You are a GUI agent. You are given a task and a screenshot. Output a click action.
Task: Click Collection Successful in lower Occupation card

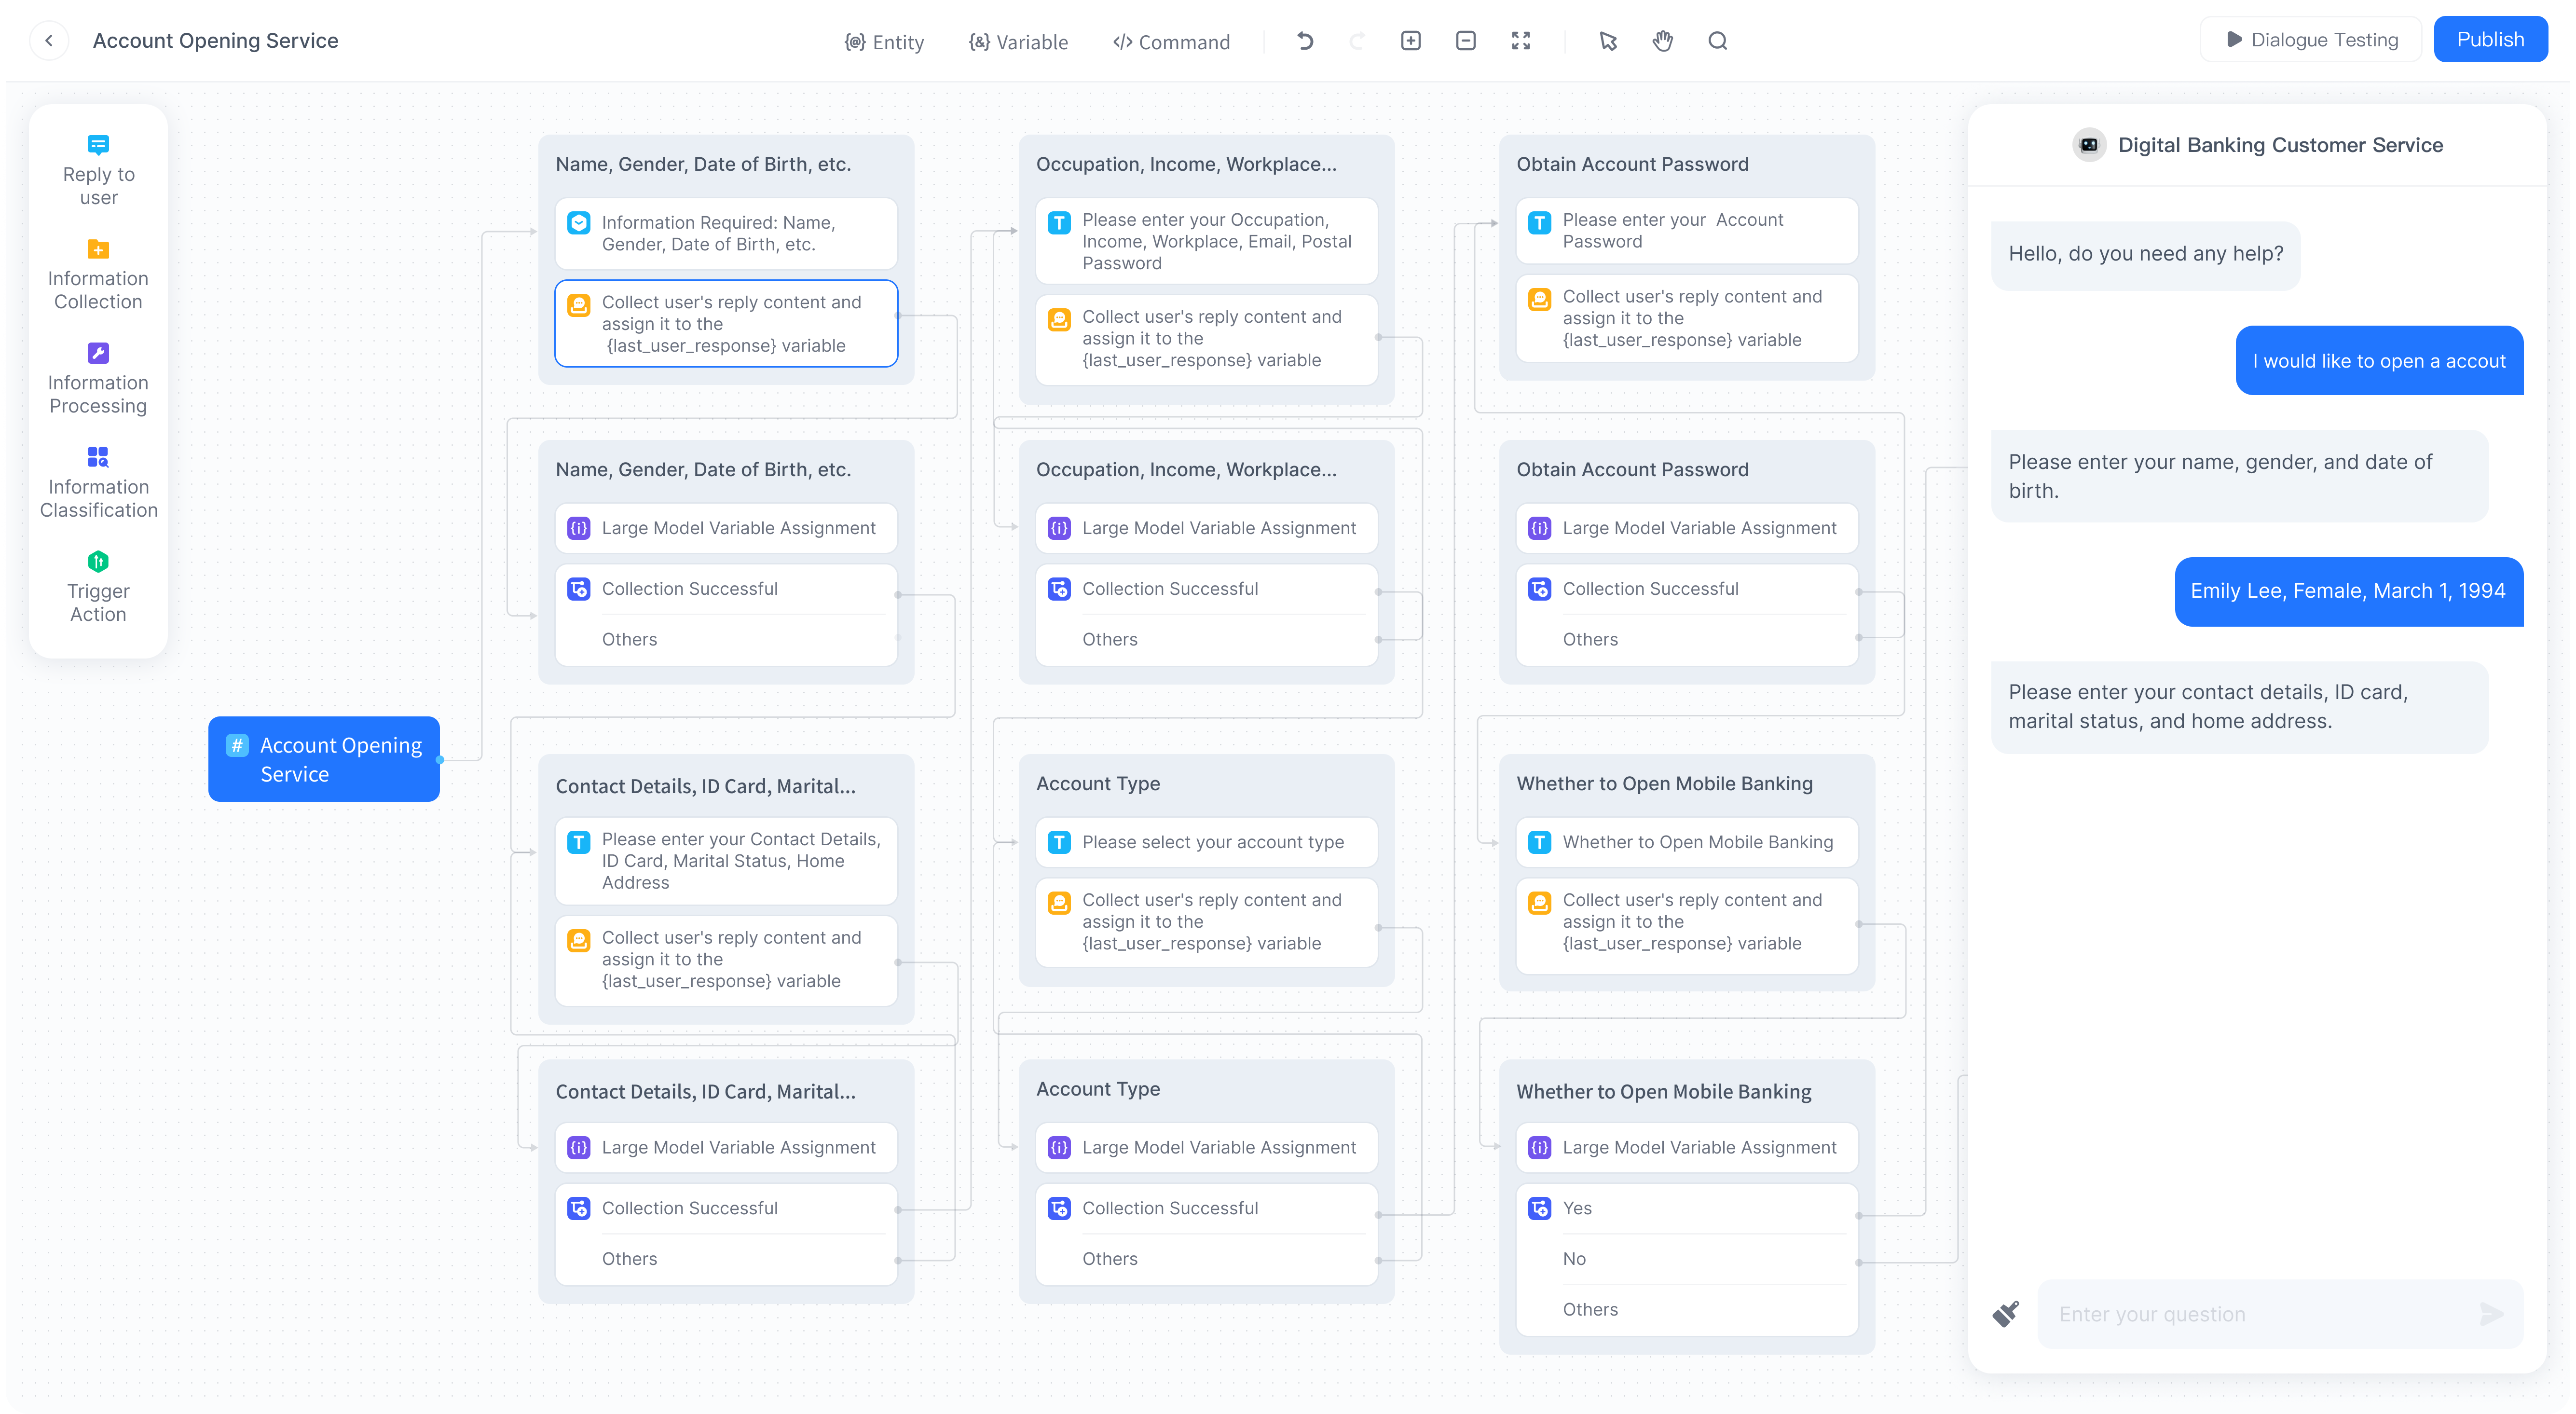(1206, 589)
